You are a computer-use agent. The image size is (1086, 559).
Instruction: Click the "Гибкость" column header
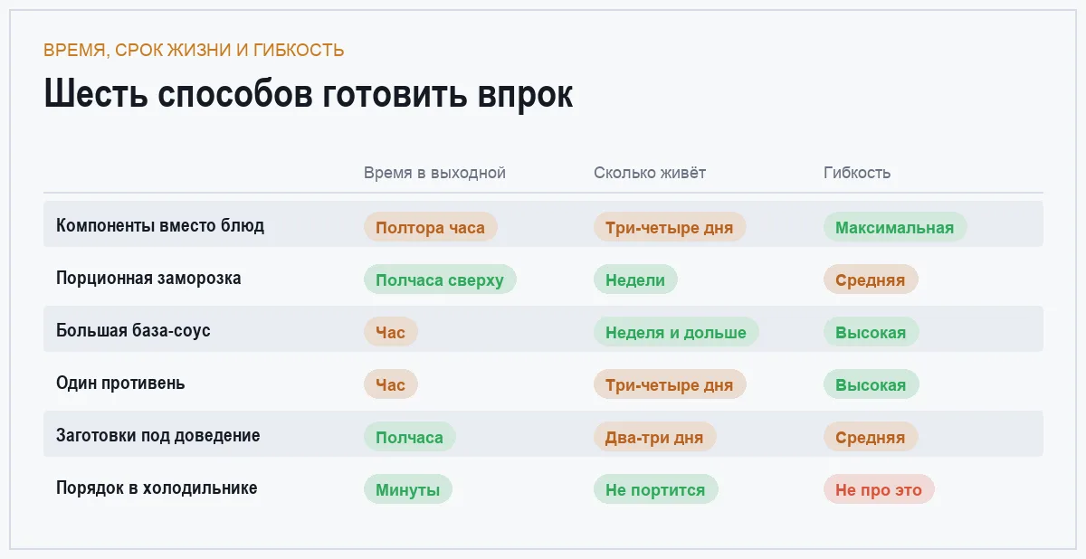[857, 173]
